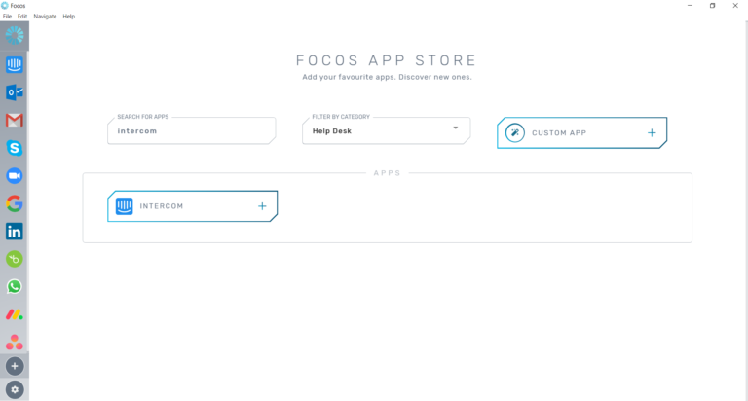The width and height of the screenshot is (748, 401).
Task: Open LinkedIn in the sidebar
Action: 15,232
